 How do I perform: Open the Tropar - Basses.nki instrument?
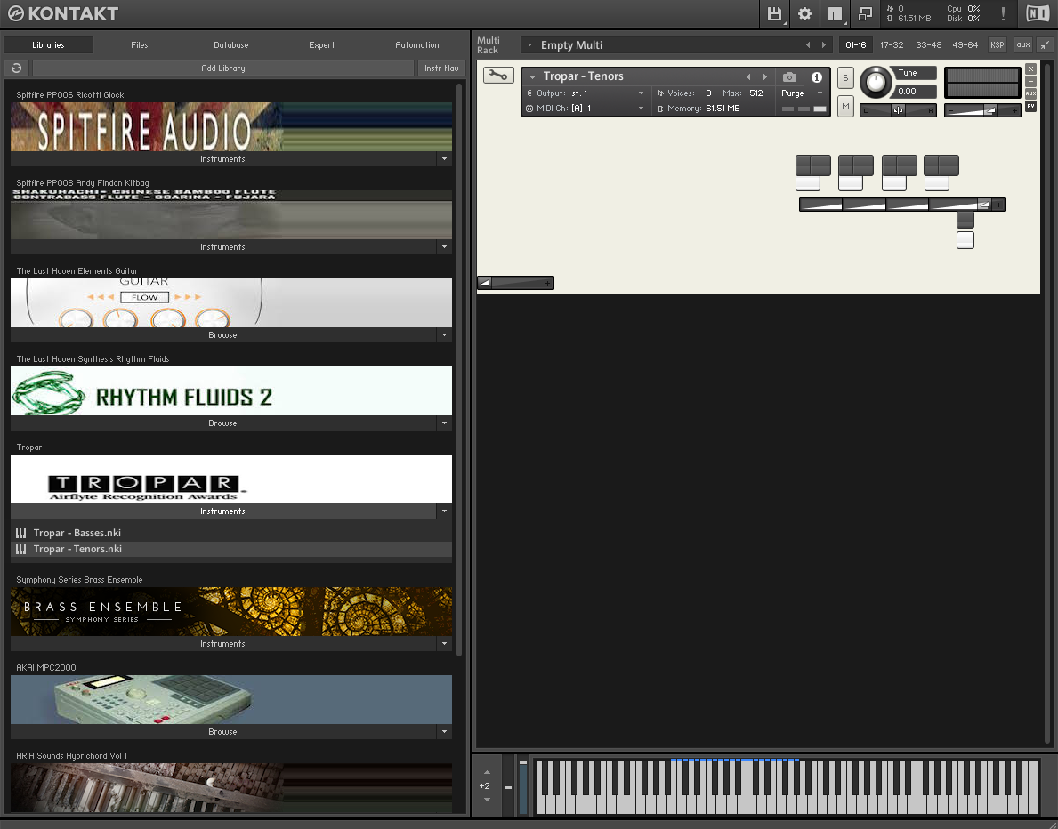point(231,533)
